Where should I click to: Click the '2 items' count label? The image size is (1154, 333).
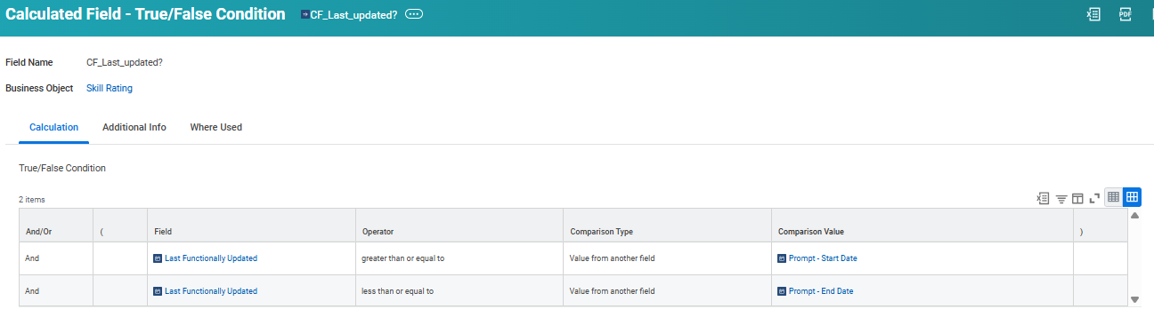click(x=32, y=199)
